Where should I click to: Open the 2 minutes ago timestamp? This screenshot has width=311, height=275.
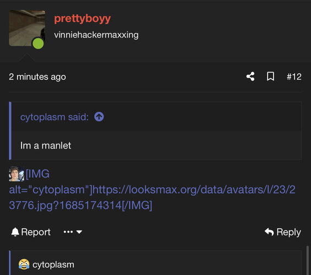click(37, 76)
